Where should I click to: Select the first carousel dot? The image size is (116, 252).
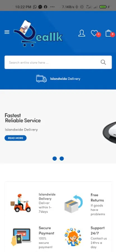[x=55, y=159]
